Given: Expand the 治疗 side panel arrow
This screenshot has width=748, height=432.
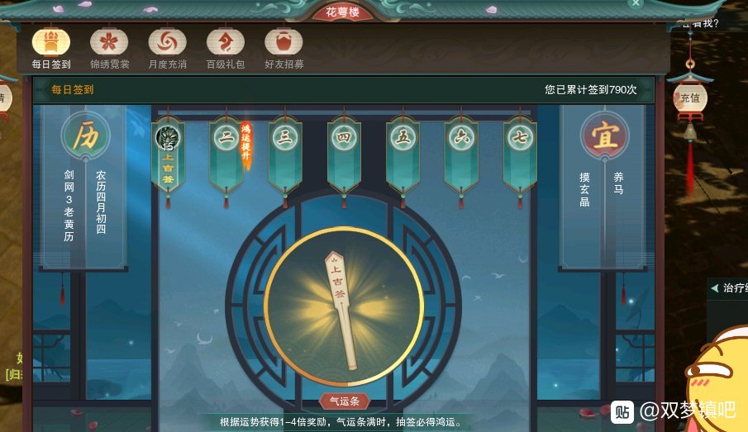Looking at the screenshot, I should pyautogui.click(x=715, y=288).
